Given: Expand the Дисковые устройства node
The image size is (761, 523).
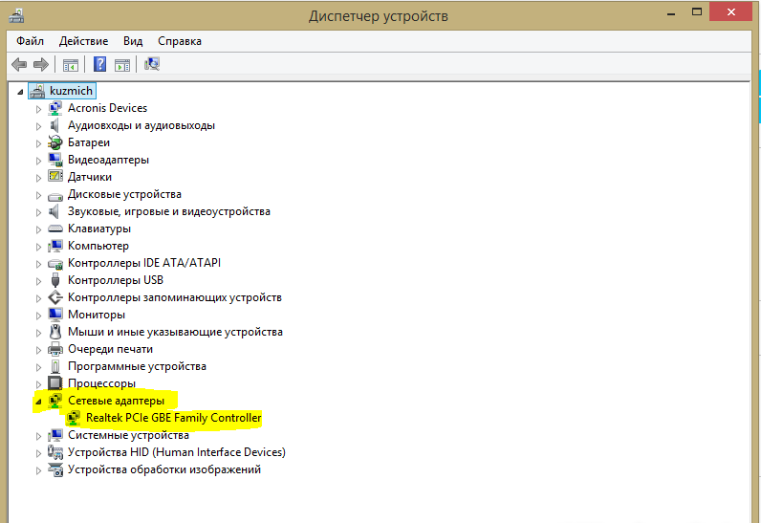Looking at the screenshot, I should (x=38, y=195).
